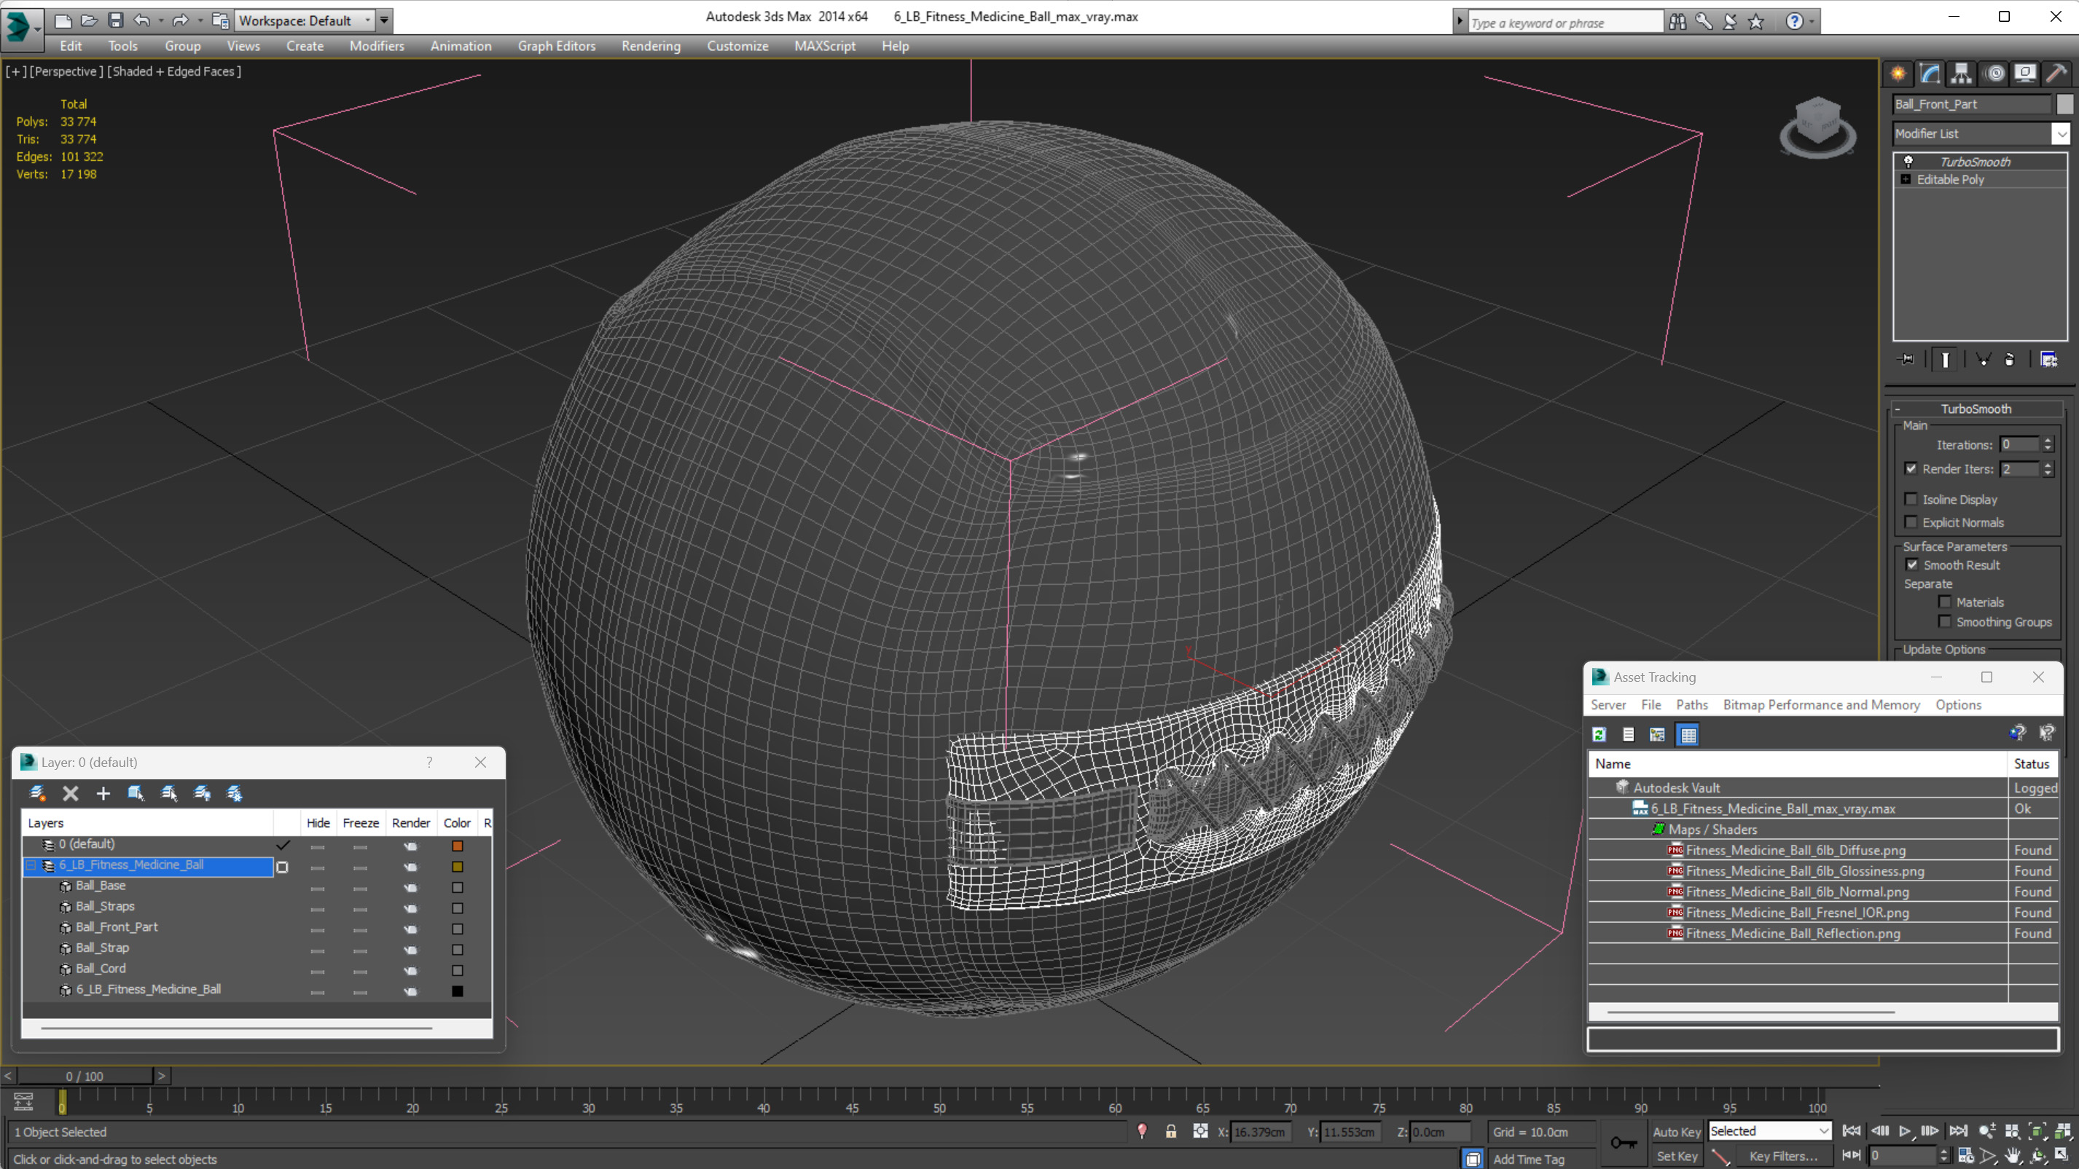The height and width of the screenshot is (1169, 2079).
Task: Click Configure Modifier Sets icon
Action: point(2048,359)
